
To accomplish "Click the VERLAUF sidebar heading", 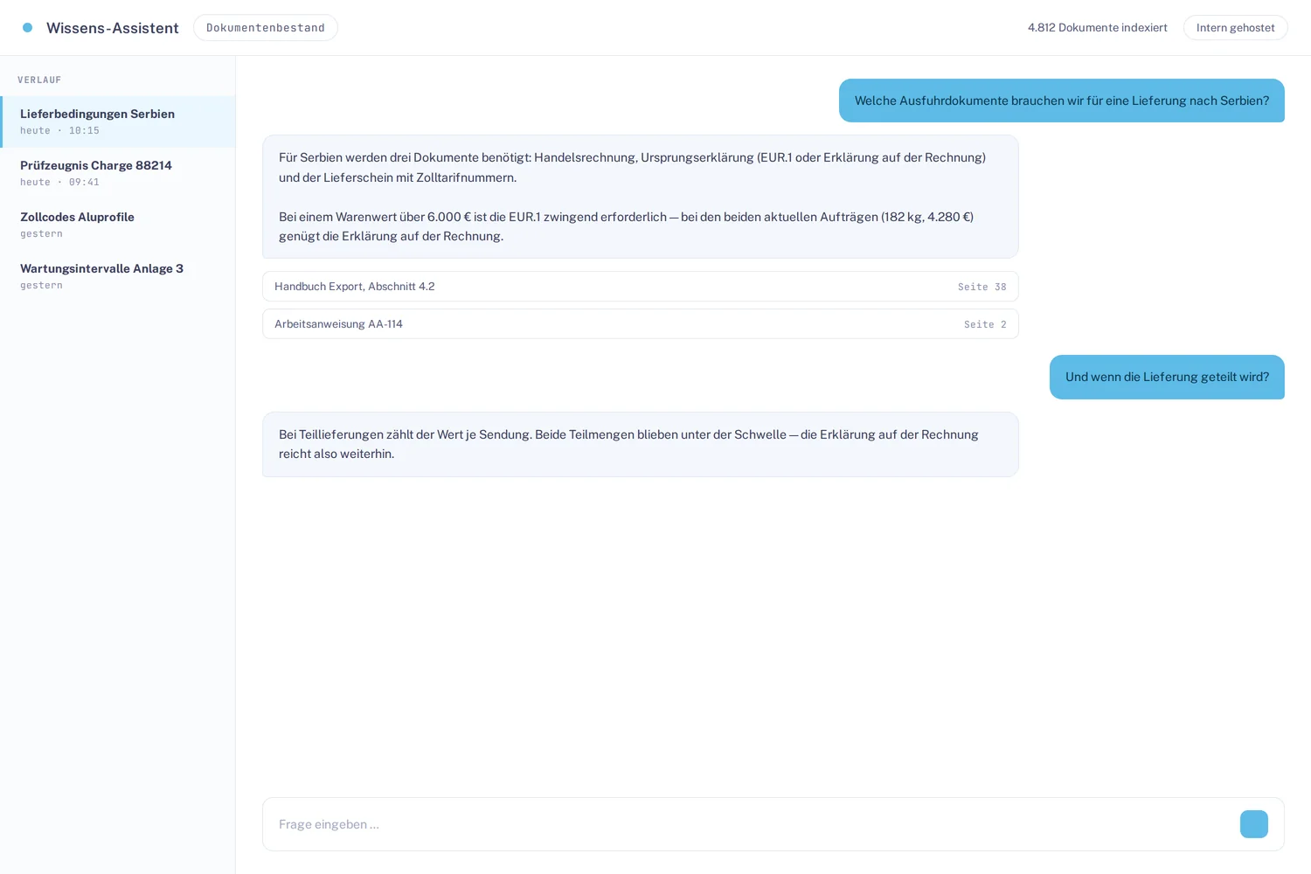I will pos(39,80).
